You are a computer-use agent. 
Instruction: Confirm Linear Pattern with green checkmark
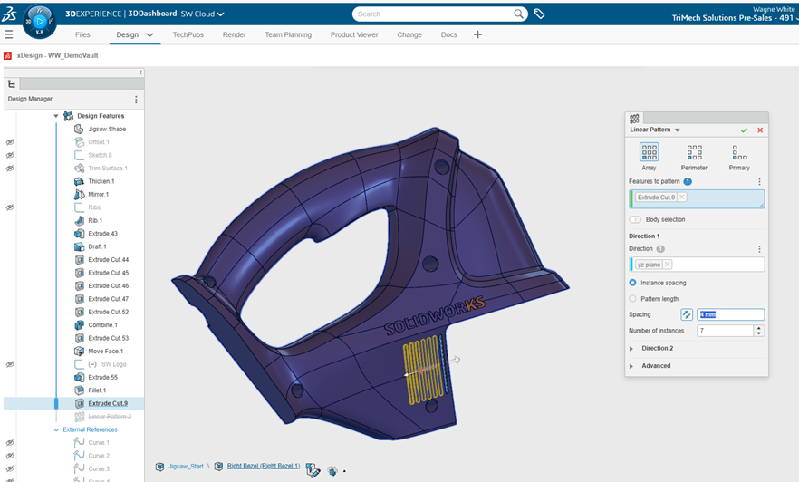(744, 130)
